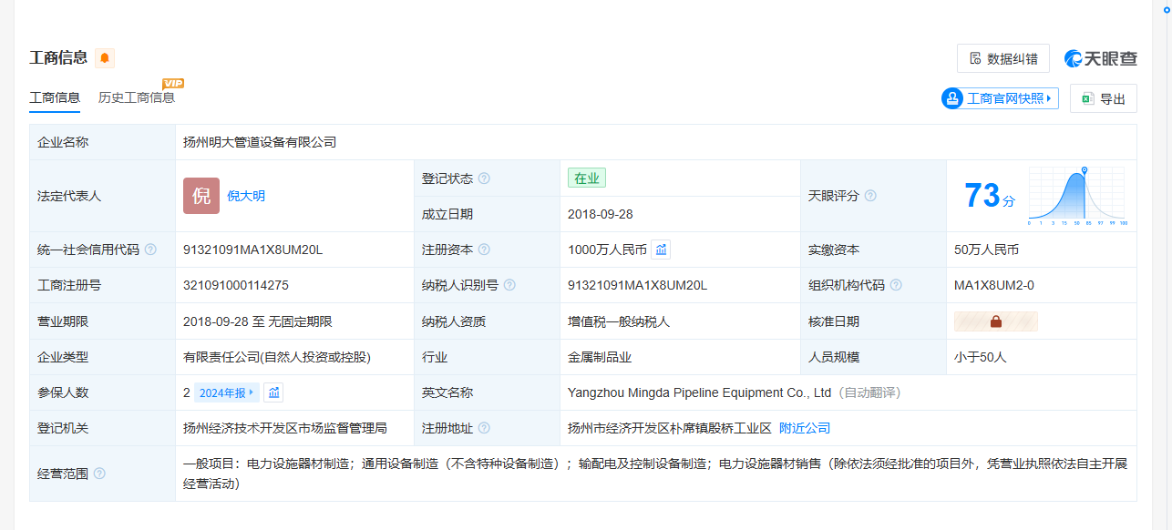This screenshot has height=530, width=1172.
Task: Open chart icon beside 1000万人民币
Action: (661, 250)
